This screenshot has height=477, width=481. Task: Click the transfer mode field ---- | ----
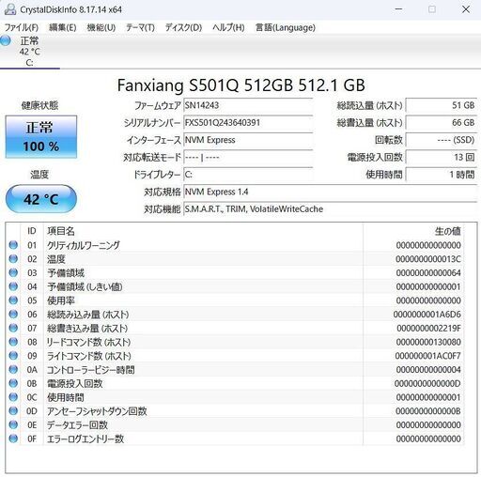tap(248, 157)
